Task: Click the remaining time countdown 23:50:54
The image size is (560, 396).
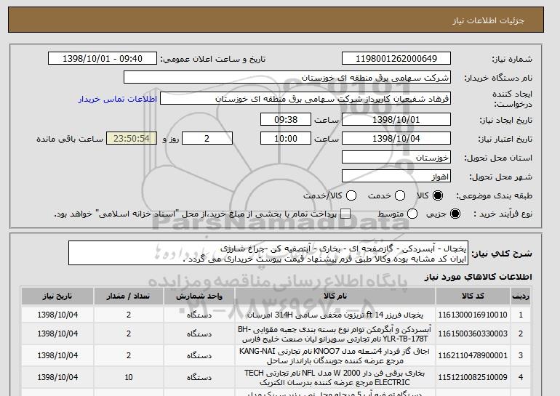Action: coord(132,139)
